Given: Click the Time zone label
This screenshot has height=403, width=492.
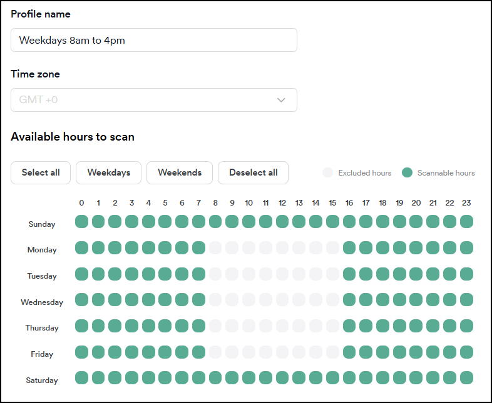Looking at the screenshot, I should point(35,74).
